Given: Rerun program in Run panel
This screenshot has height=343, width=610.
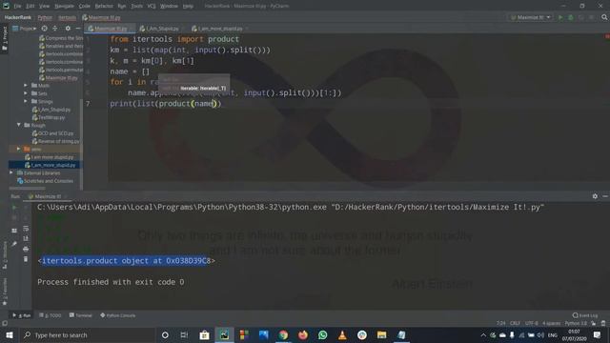Looking at the screenshot, I should (14, 208).
